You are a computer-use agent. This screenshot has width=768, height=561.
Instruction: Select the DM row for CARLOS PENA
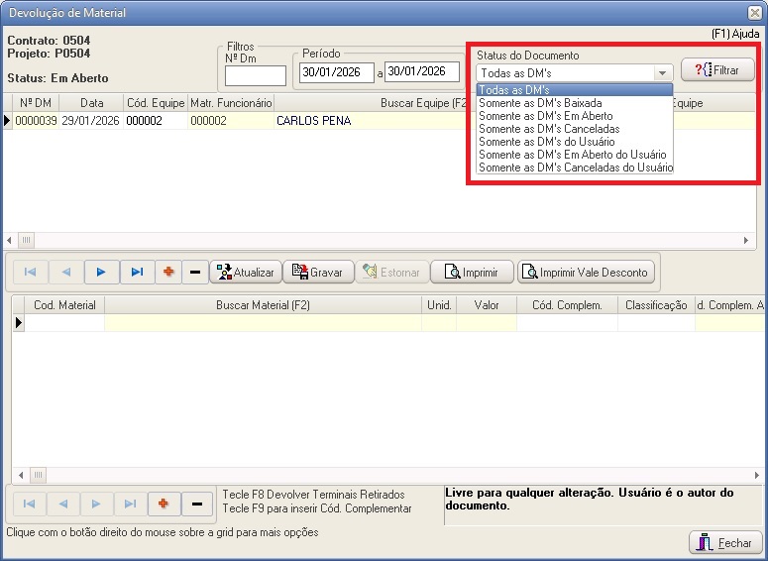(x=313, y=121)
